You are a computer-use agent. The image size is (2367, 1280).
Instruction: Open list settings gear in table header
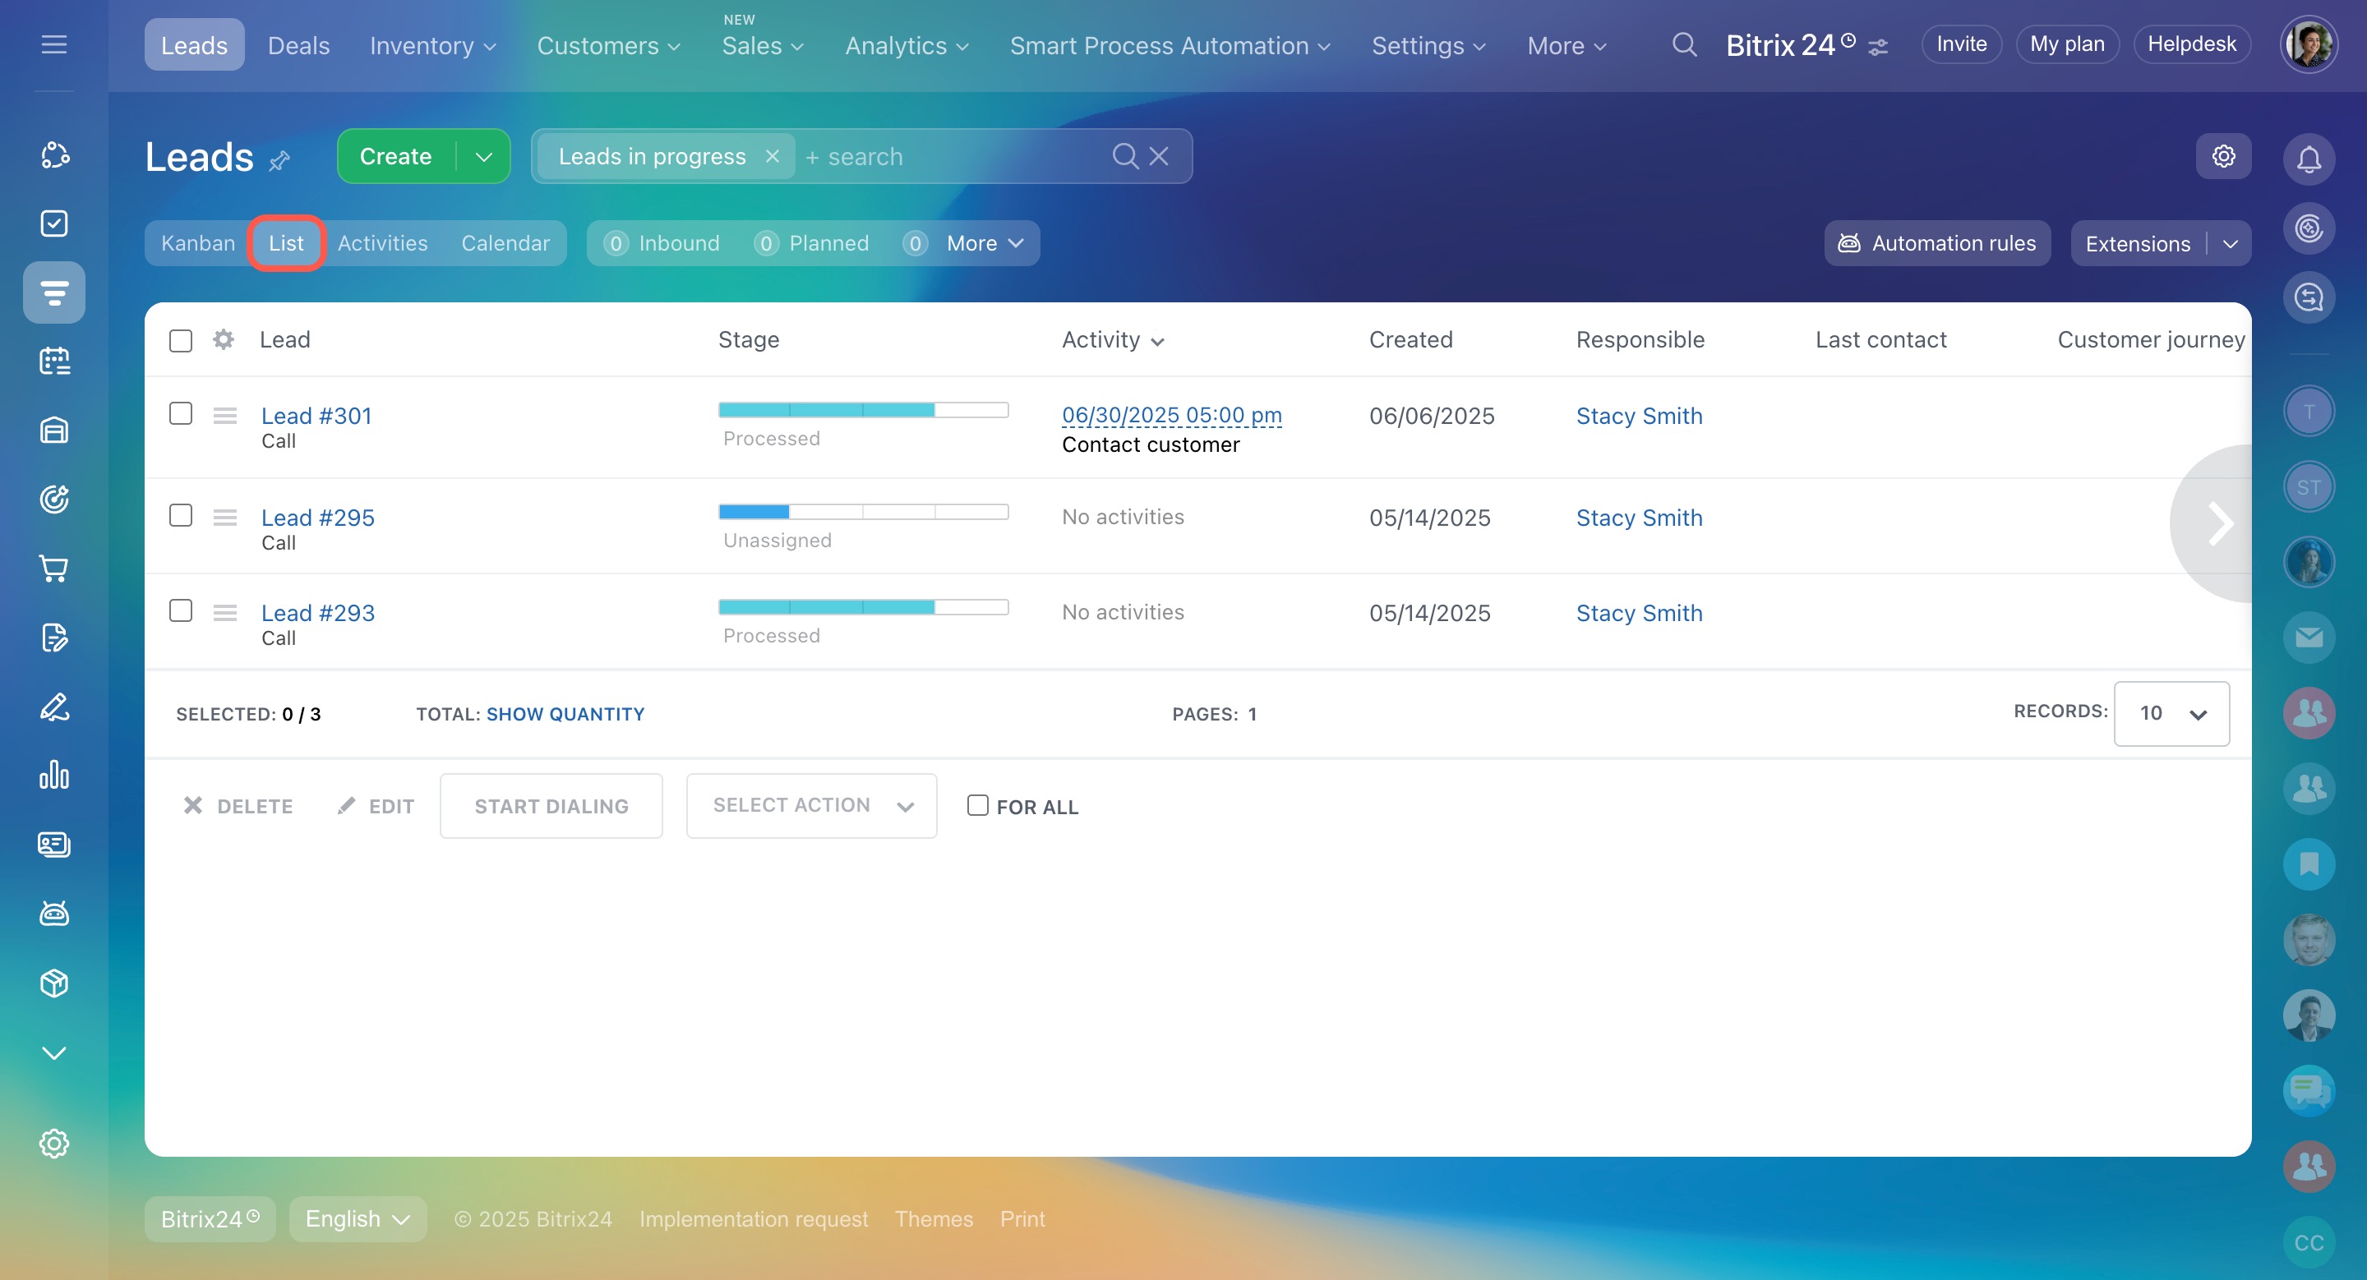(x=224, y=340)
